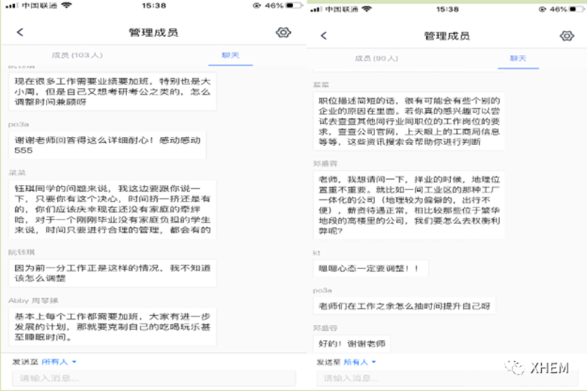Open settings gear in left screen header
Screen dimensions: 587x391
tap(283, 32)
